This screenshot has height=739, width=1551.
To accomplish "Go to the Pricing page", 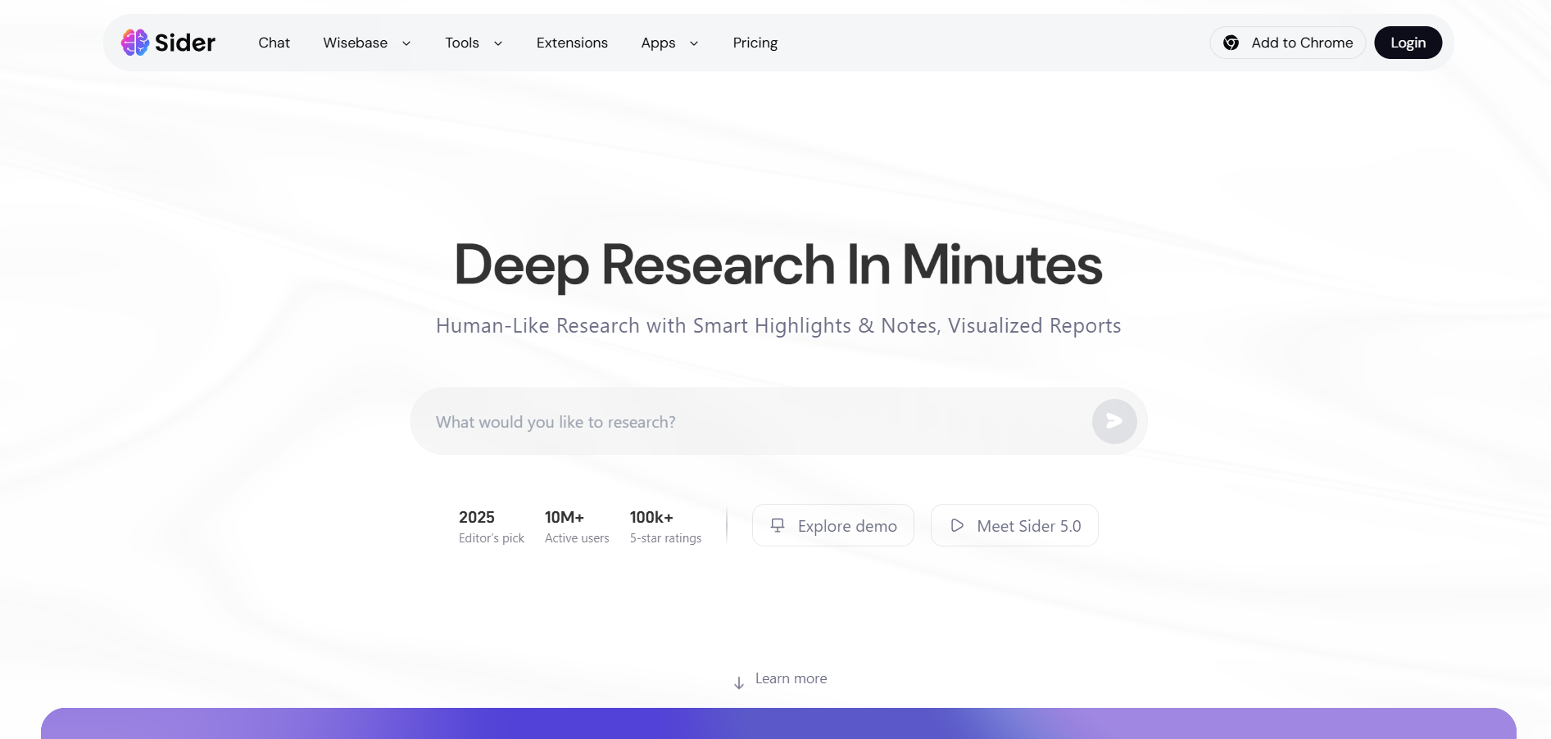I will (x=755, y=43).
